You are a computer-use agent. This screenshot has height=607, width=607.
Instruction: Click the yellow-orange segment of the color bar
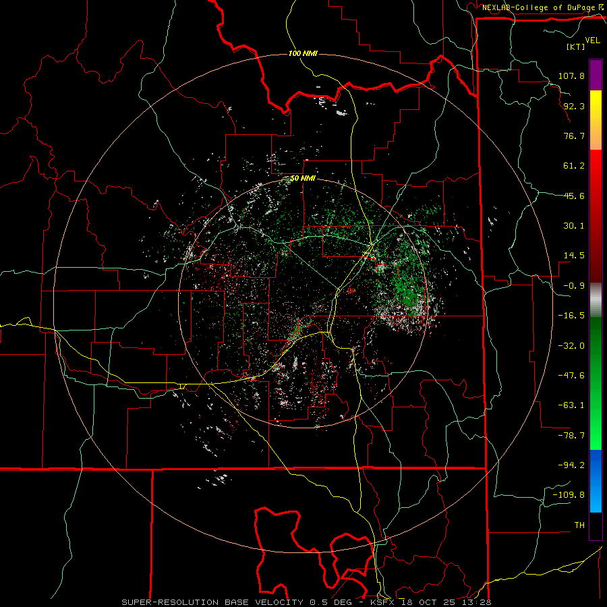pos(596,120)
